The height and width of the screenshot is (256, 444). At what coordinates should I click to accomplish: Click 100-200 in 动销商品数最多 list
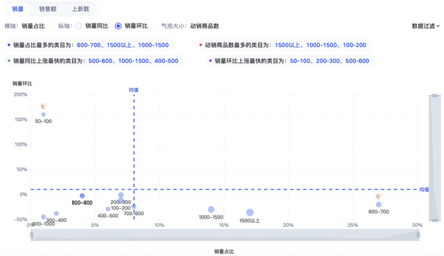355,45
